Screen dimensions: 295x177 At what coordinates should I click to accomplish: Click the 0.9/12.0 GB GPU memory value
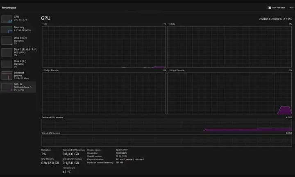tap(50, 163)
